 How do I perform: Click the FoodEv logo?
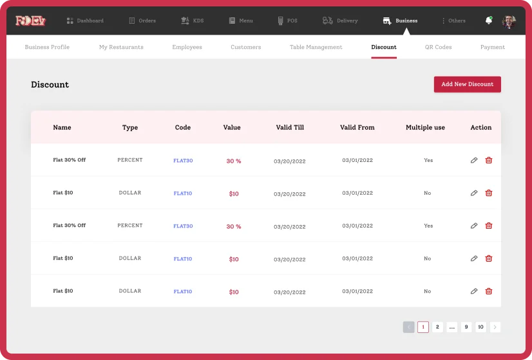click(x=30, y=21)
